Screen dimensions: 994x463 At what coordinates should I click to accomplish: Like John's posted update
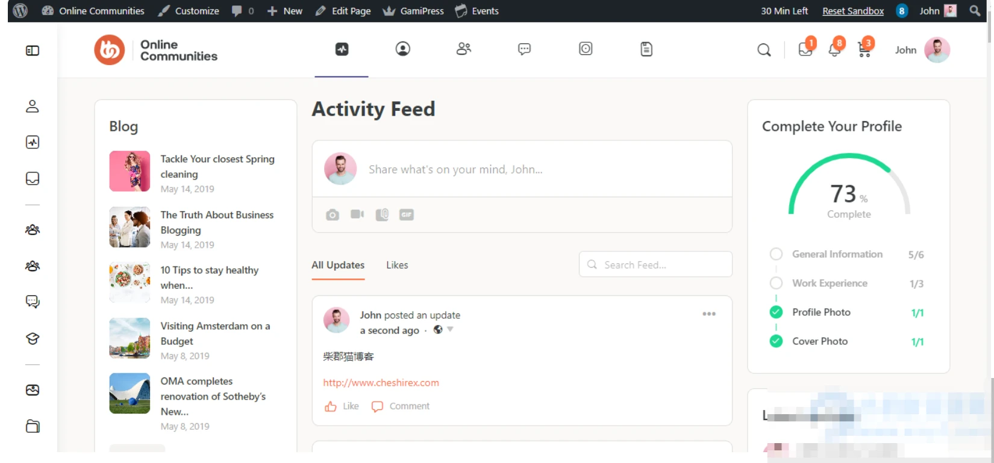pyautogui.click(x=342, y=406)
